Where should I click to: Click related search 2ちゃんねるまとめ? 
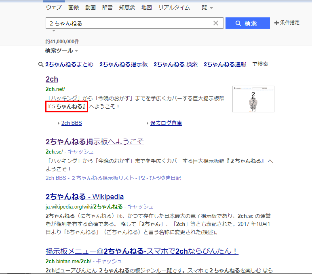[x=69, y=64]
